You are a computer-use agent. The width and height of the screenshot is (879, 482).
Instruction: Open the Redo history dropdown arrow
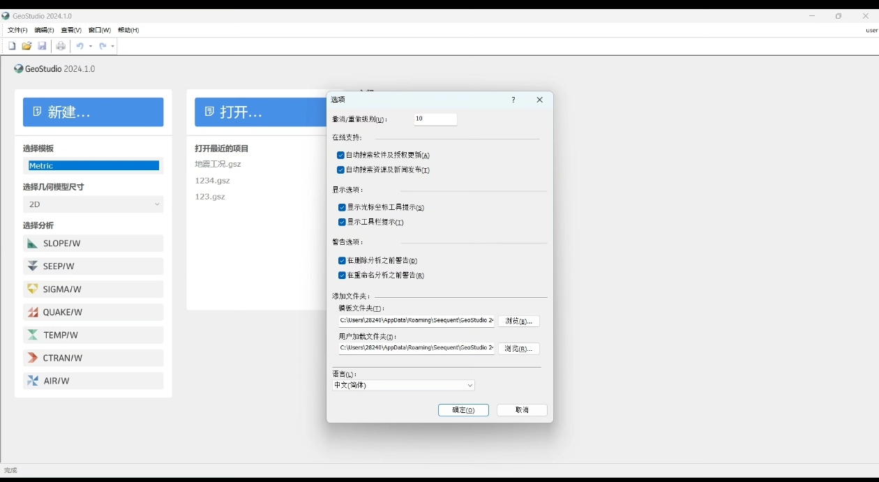(x=113, y=47)
